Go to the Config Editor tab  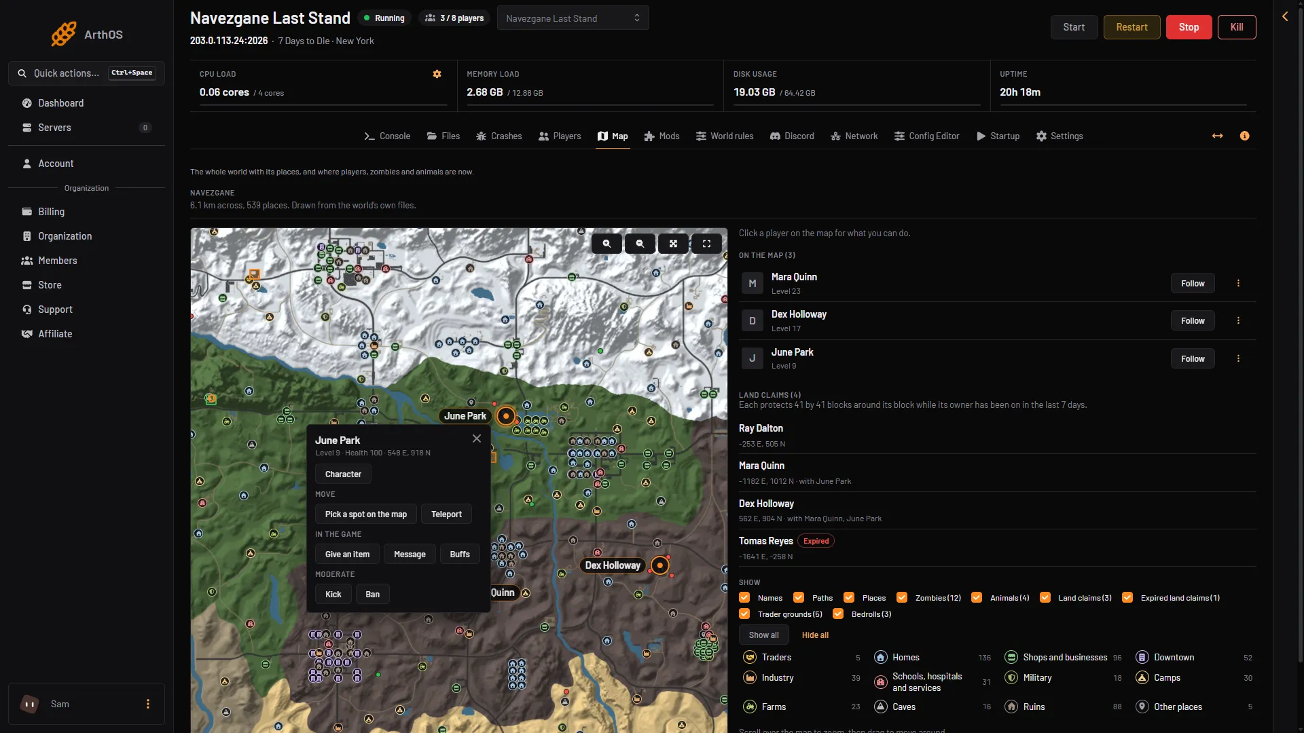tap(926, 136)
